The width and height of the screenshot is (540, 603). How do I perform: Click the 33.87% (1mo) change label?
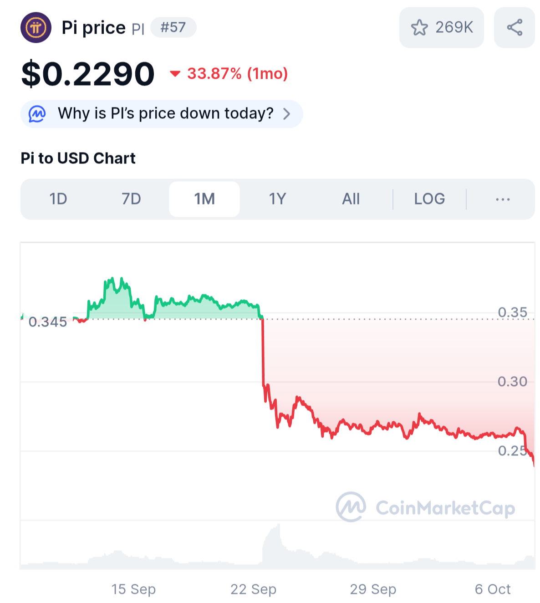237,74
